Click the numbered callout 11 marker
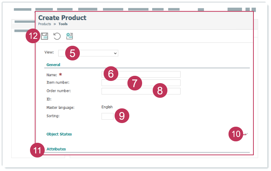 (36, 150)
